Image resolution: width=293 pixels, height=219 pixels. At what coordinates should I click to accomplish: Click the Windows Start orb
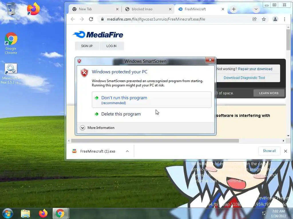point(7,213)
